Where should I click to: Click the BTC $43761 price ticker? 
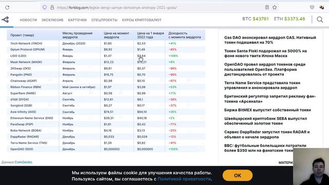pos(255,19)
